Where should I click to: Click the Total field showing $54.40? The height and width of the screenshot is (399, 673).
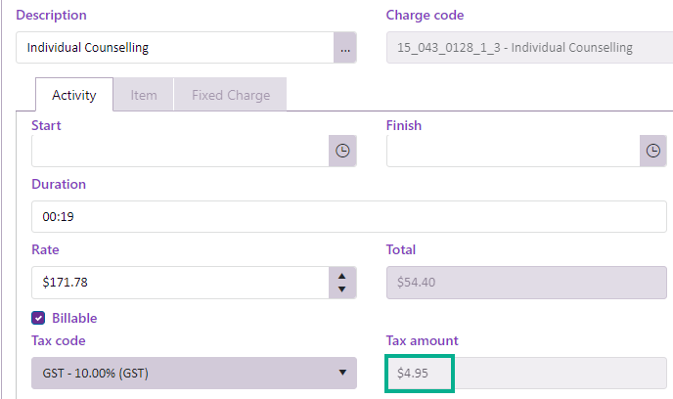(526, 283)
